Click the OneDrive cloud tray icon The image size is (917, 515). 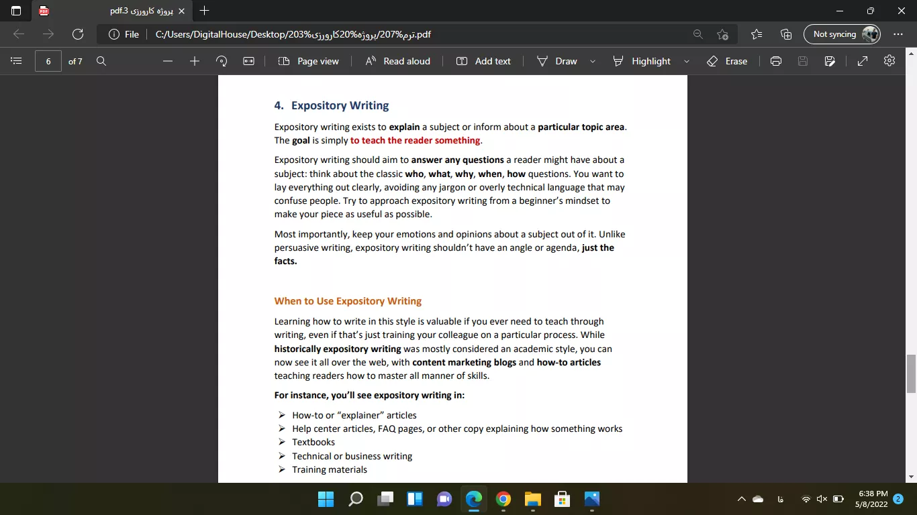click(x=759, y=499)
